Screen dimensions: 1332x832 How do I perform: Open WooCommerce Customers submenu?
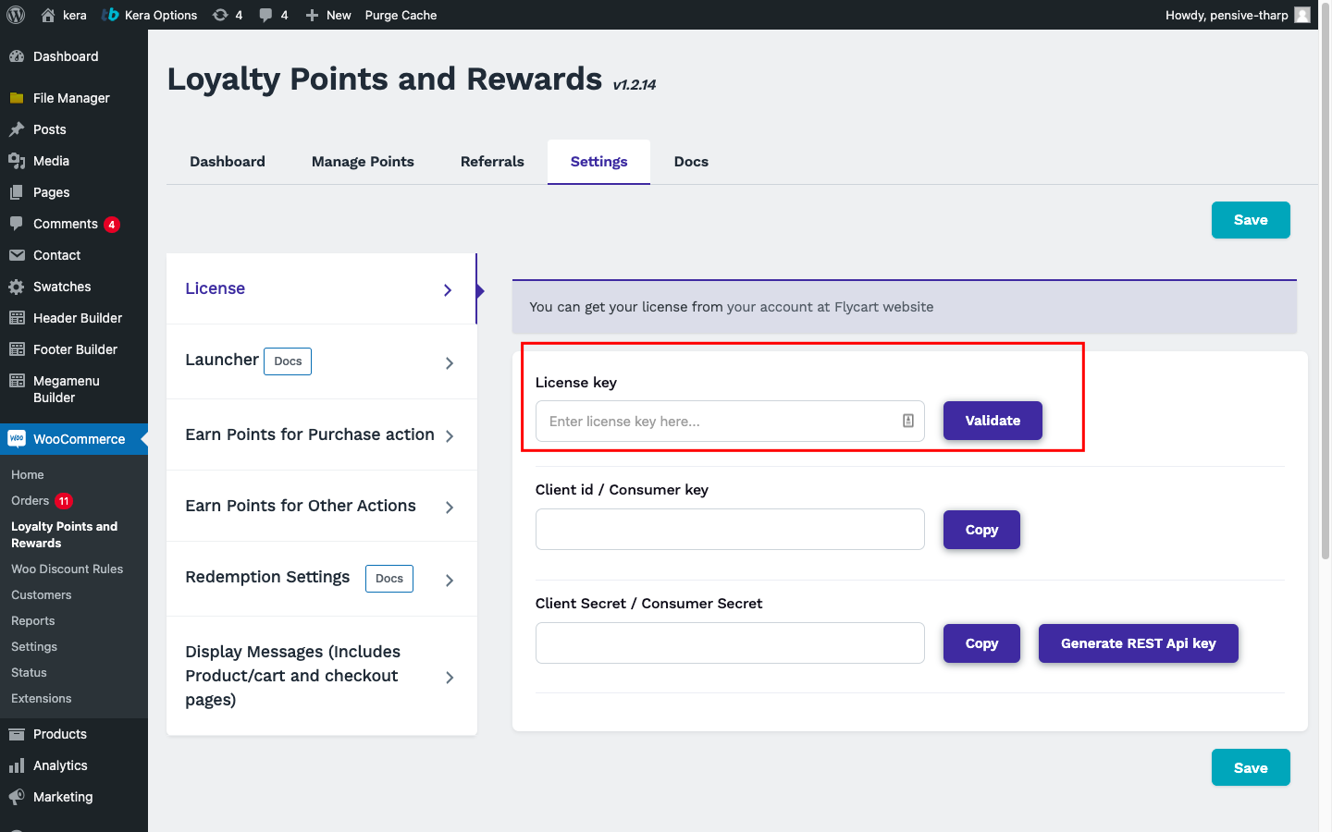(x=42, y=595)
